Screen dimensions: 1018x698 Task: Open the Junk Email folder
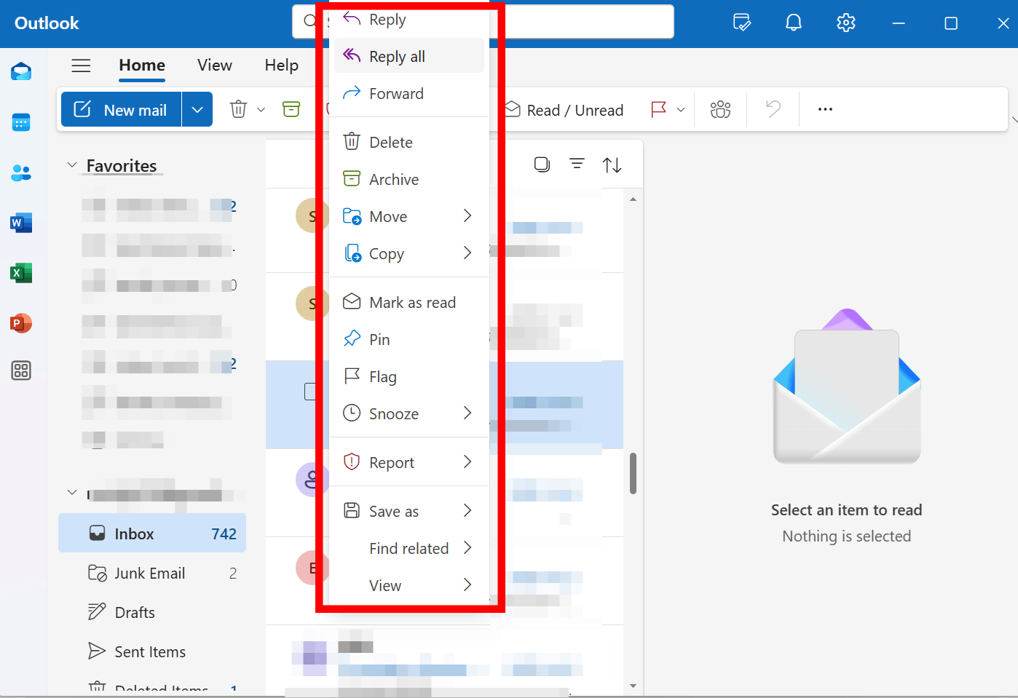pos(149,573)
